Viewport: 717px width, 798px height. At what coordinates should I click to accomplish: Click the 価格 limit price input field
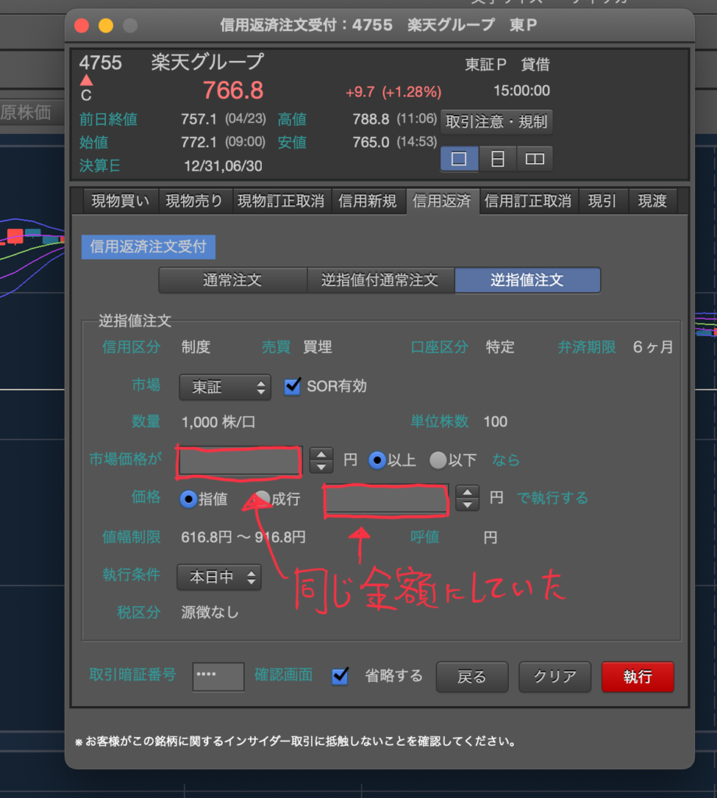pos(387,500)
